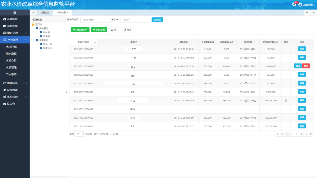The width and height of the screenshot is (317, 178).
Task: Edit row 3012350120000009
Action: pos(302,83)
